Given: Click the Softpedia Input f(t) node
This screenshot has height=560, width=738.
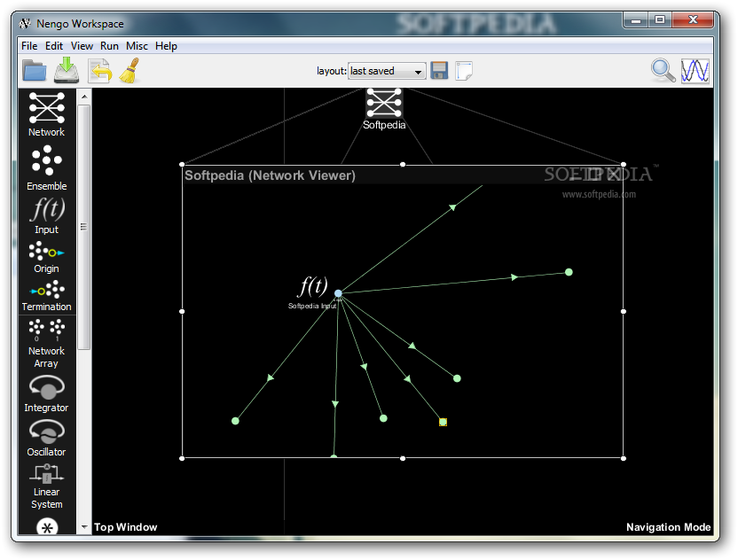Looking at the screenshot, I should click(x=312, y=286).
